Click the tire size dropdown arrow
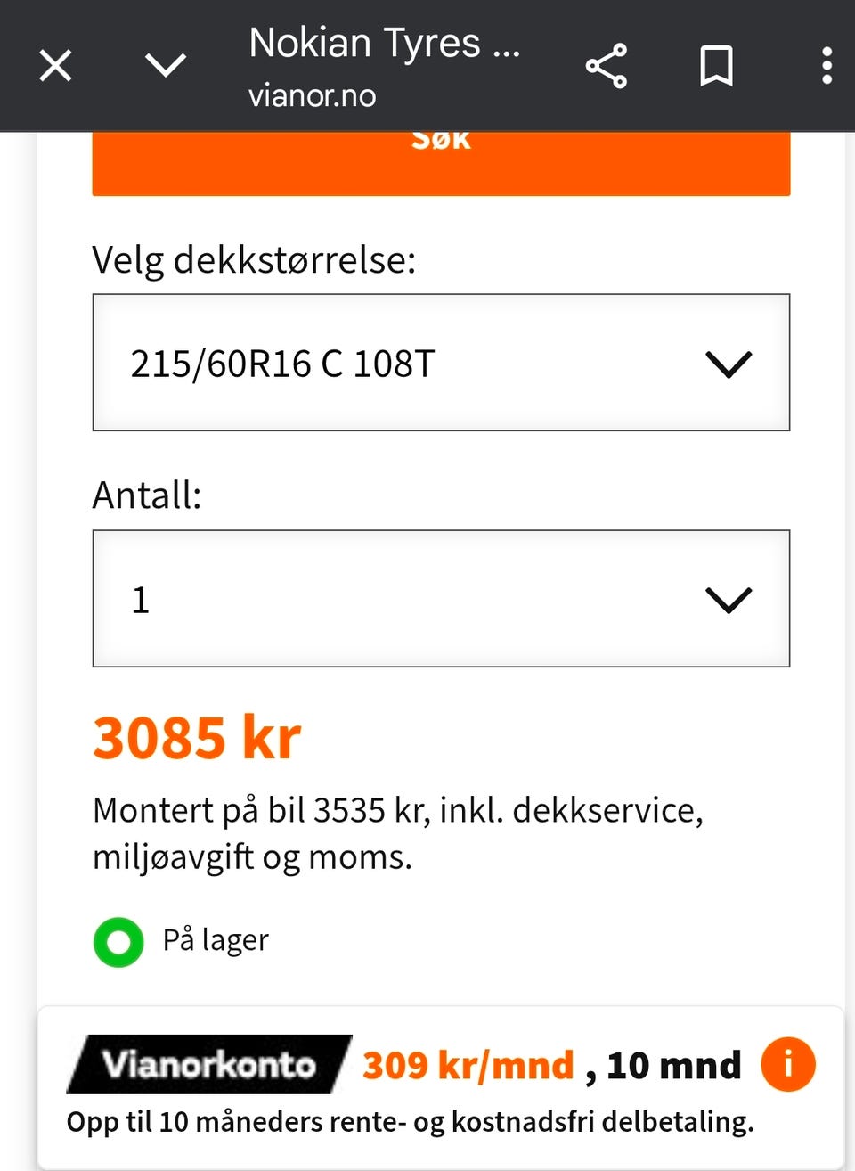The image size is (855, 1171). click(729, 364)
